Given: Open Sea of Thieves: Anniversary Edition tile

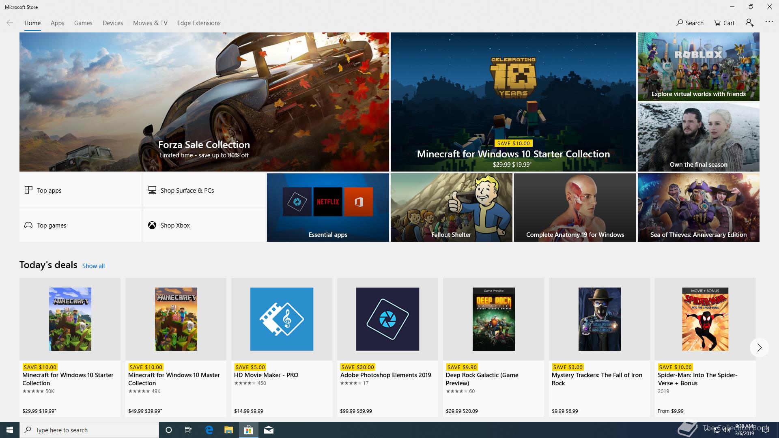Looking at the screenshot, I should 698,208.
